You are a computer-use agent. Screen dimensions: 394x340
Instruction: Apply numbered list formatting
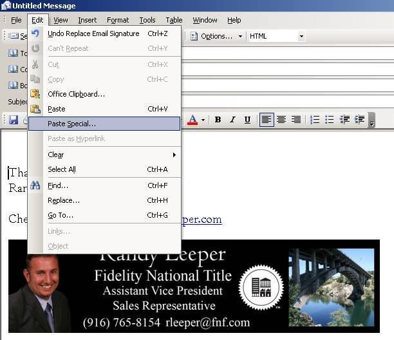coord(315,120)
